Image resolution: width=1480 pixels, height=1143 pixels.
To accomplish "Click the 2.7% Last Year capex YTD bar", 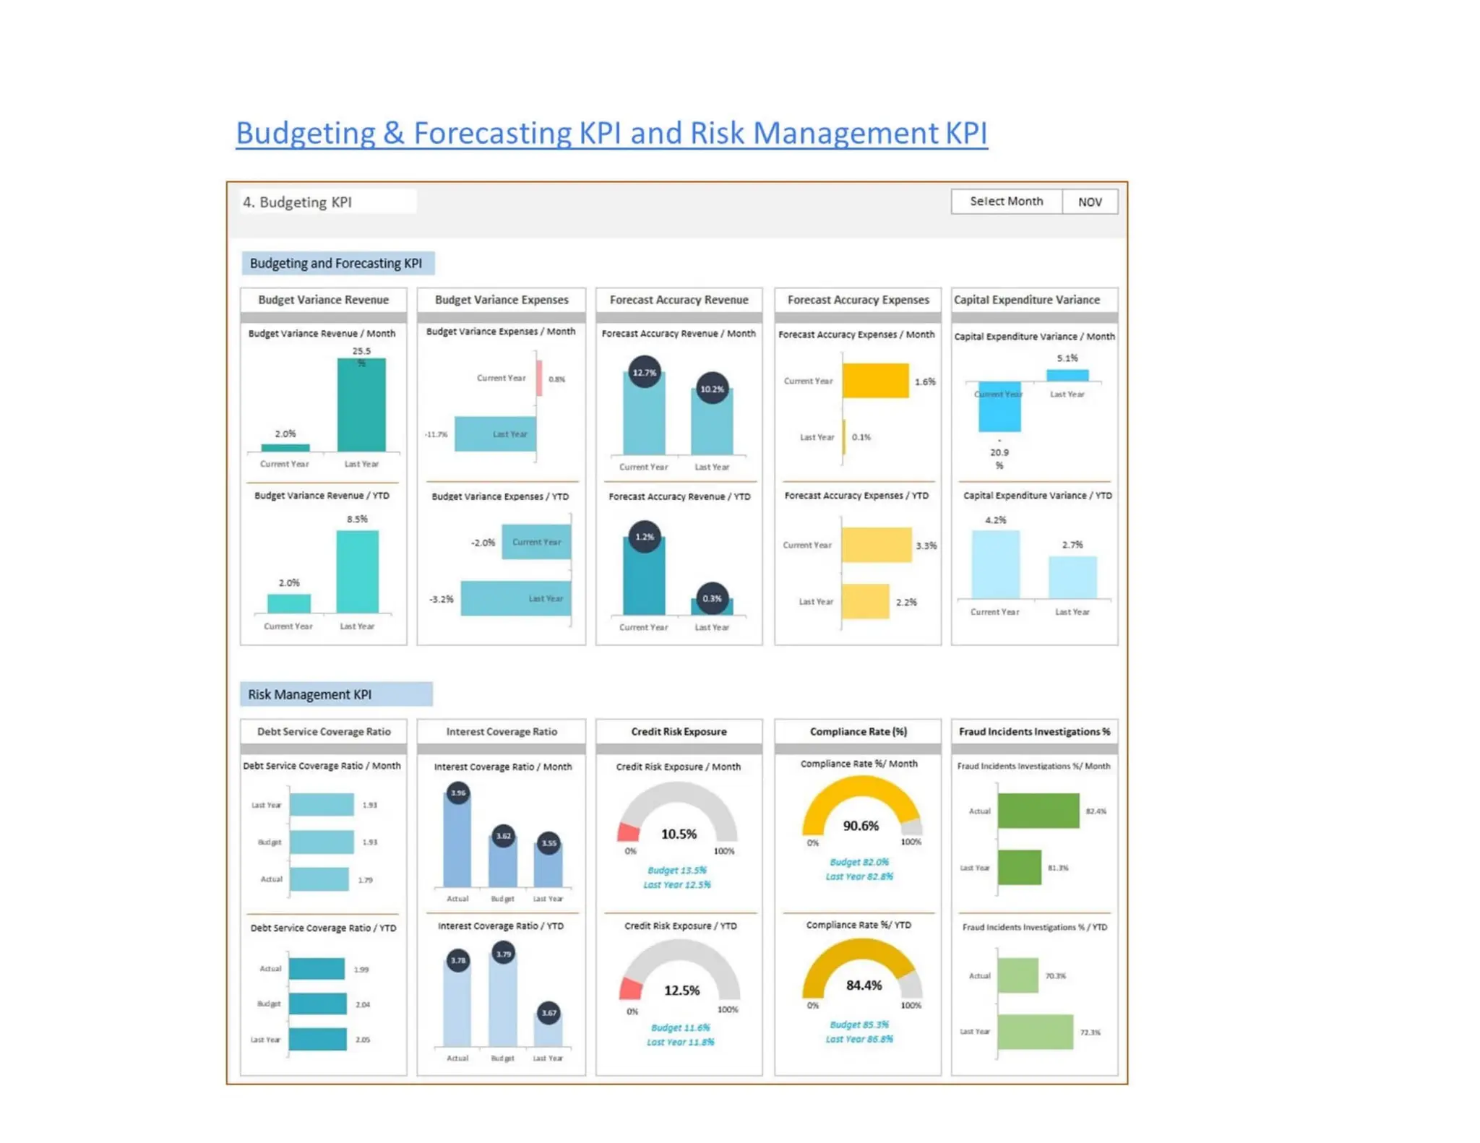I will [x=1072, y=577].
